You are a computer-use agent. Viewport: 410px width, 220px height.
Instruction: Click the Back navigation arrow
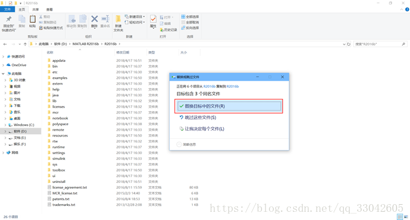pos(5,44)
